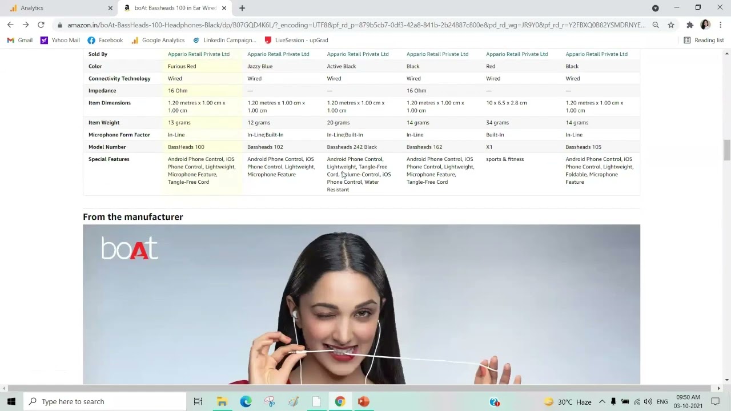Viewport: 731px width, 411px height.
Task: Open File Explorer from the taskbar
Action: coord(222,401)
